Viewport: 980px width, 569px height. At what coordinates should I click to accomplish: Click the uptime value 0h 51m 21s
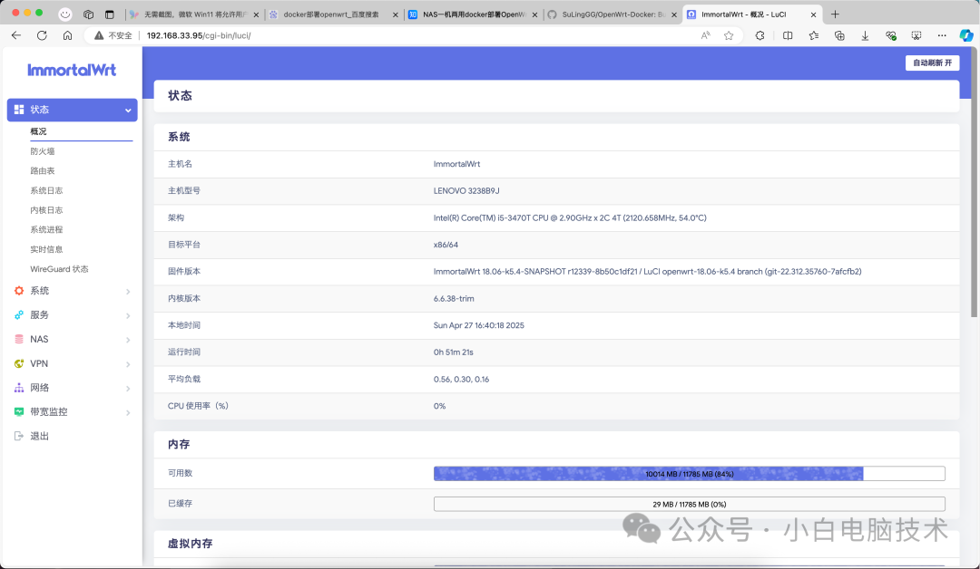pyautogui.click(x=453, y=352)
